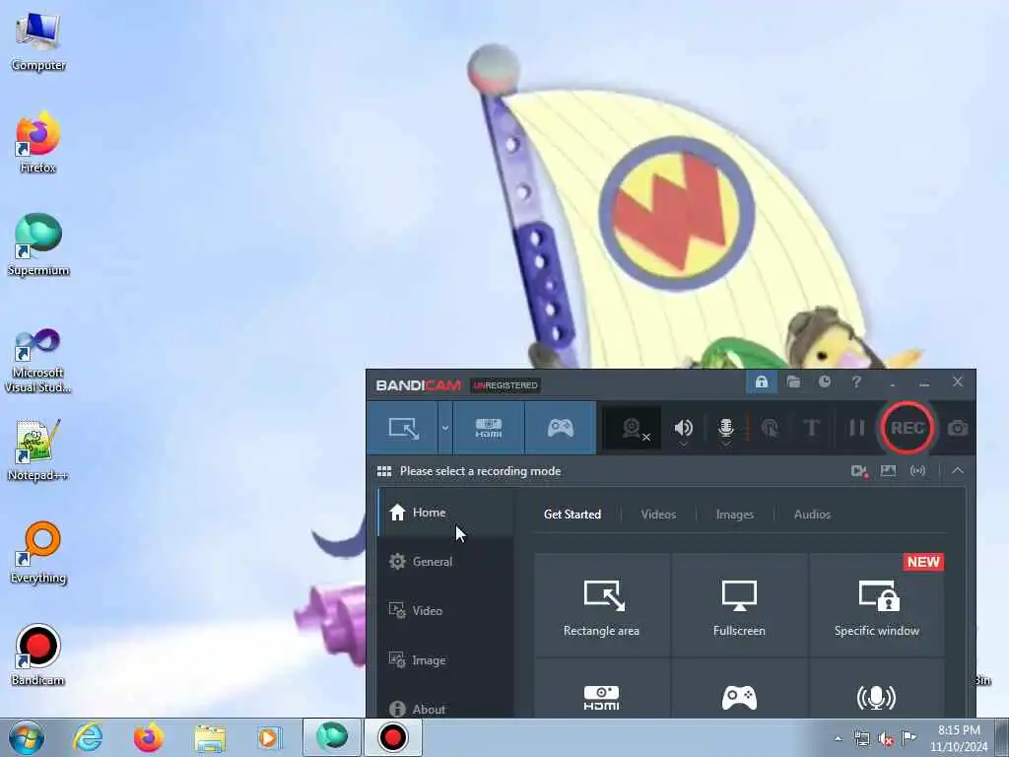Click the Bandicam desktop shortcut

tap(38, 655)
